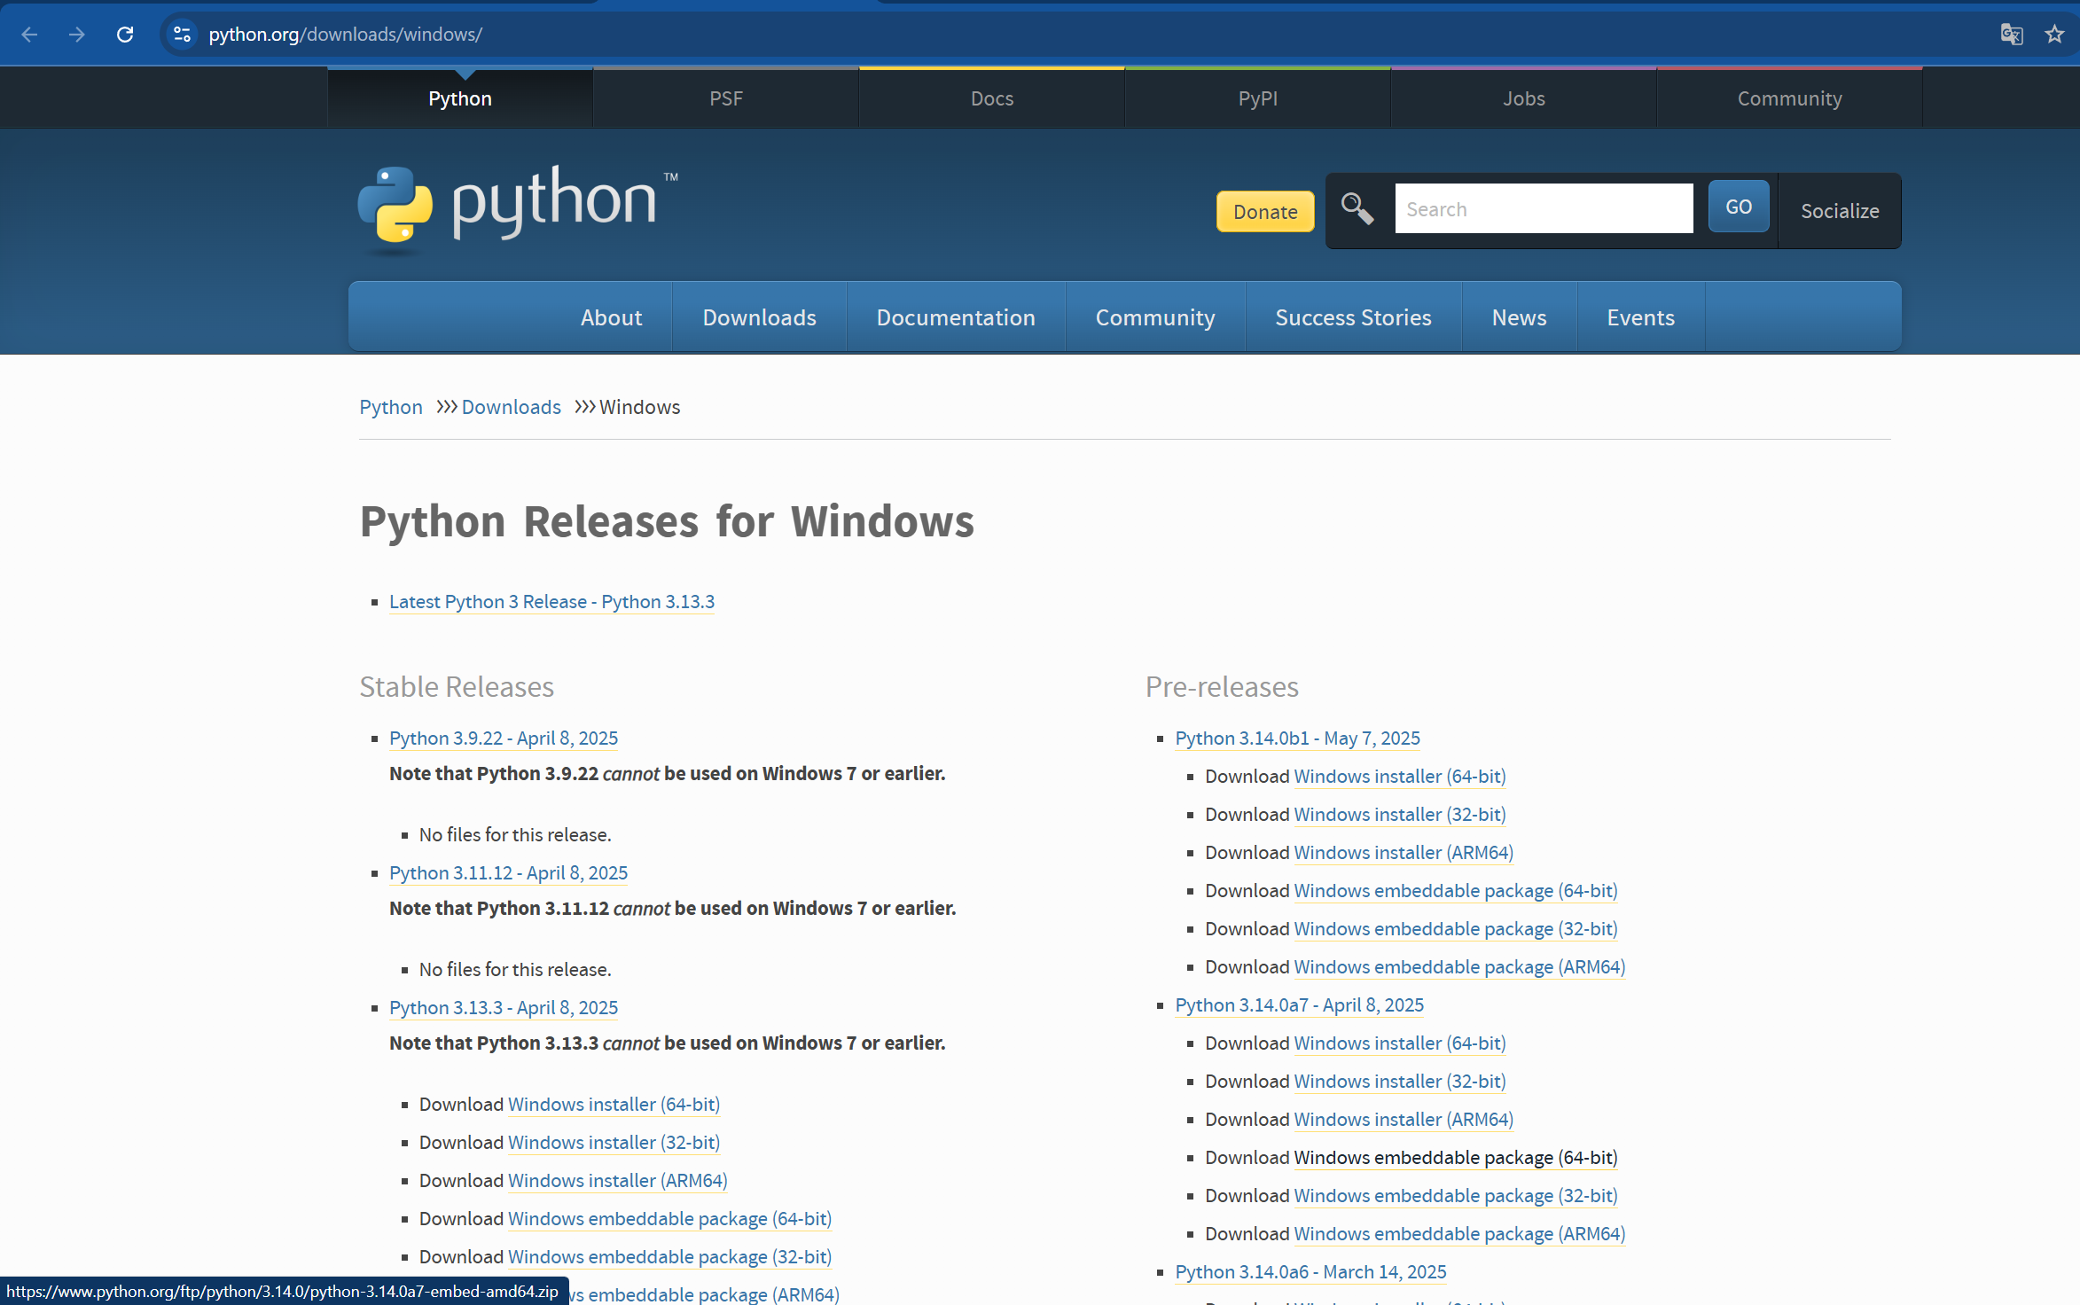Image resolution: width=2080 pixels, height=1305 pixels.
Task: Click the Downloads breadcrumb link
Action: pos(511,407)
